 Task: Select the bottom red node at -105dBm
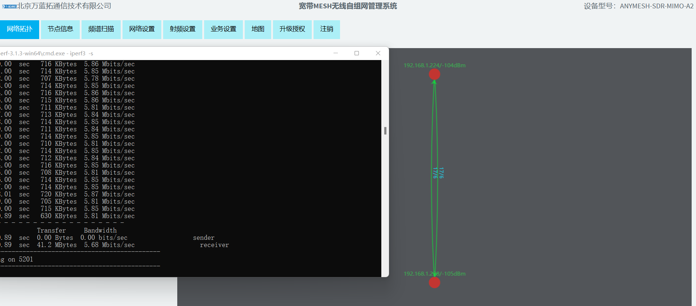434,282
